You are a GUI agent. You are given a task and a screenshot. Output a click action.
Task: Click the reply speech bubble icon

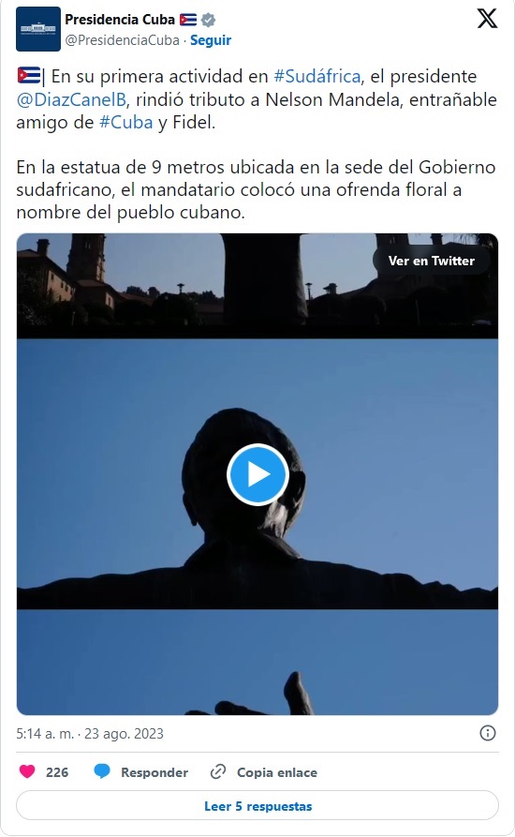tap(102, 771)
